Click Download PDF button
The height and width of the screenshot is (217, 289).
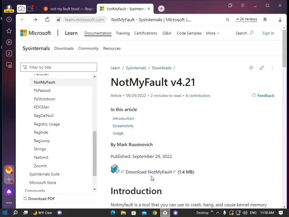tap(39, 199)
